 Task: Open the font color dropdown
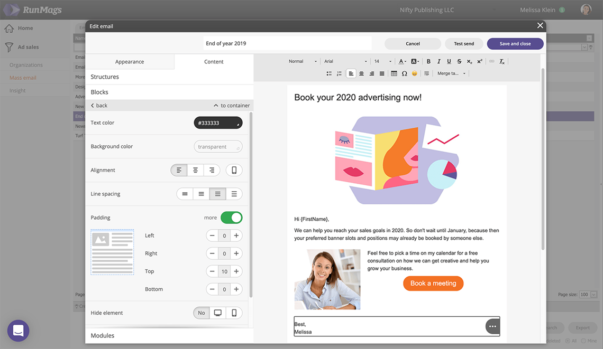click(402, 61)
